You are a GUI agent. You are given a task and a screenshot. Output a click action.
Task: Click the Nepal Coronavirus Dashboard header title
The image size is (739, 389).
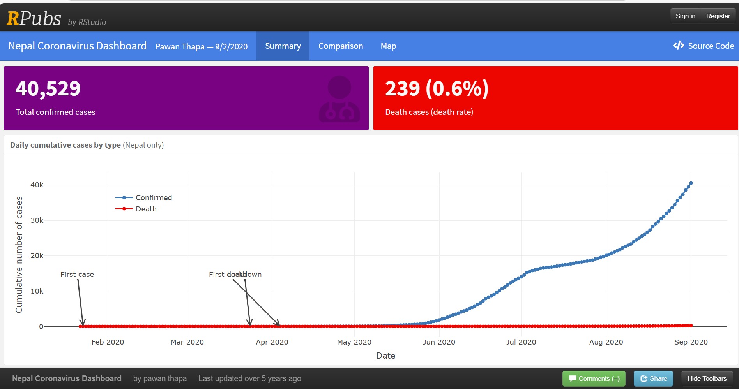click(x=77, y=46)
